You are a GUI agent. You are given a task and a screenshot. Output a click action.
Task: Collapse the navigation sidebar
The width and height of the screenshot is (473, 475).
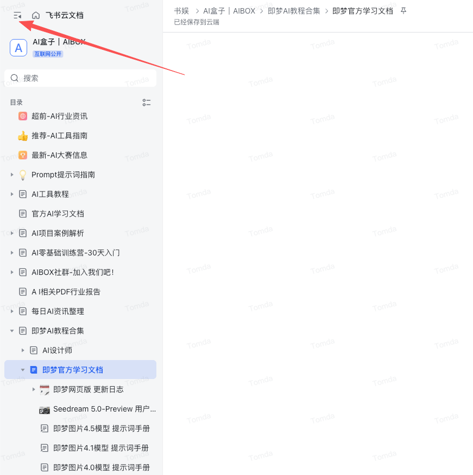point(17,15)
